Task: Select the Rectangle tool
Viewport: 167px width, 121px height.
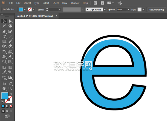Action: click(x=4, y=41)
